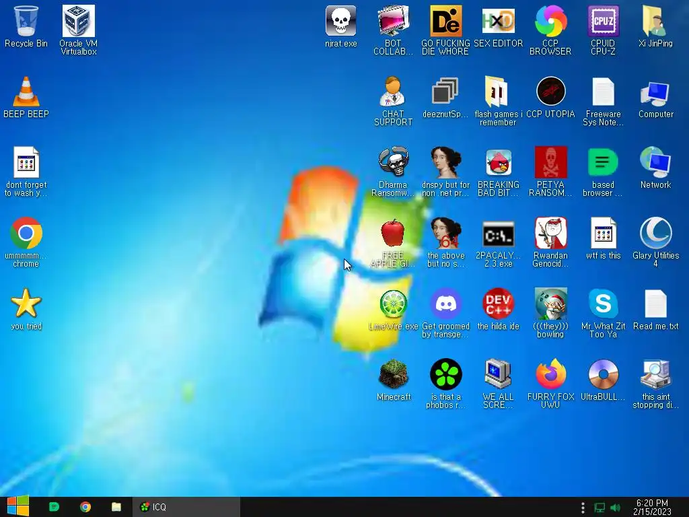The width and height of the screenshot is (689, 517).
Task: Open the network status tray icon
Action: point(600,508)
